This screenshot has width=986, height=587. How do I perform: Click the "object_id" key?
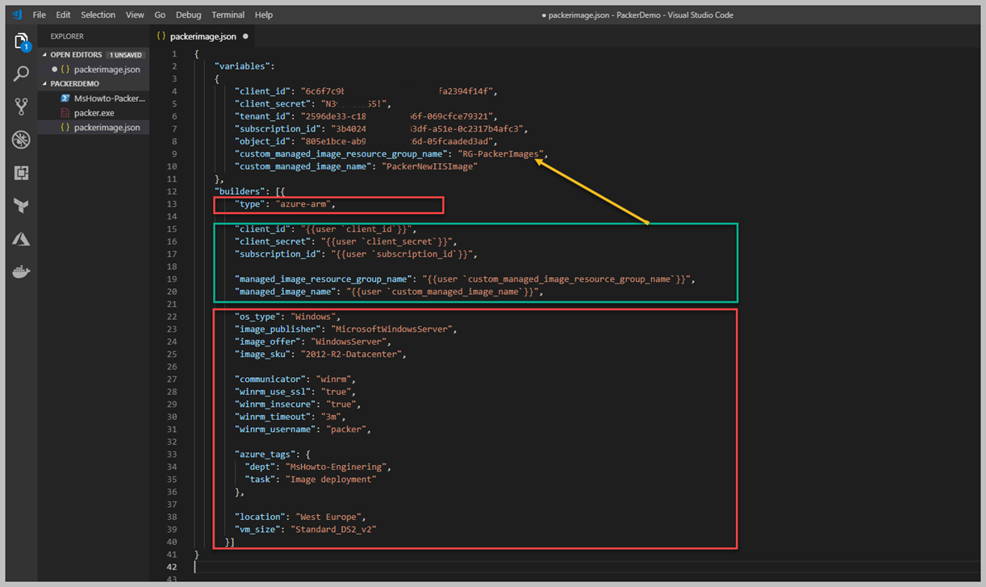point(262,141)
